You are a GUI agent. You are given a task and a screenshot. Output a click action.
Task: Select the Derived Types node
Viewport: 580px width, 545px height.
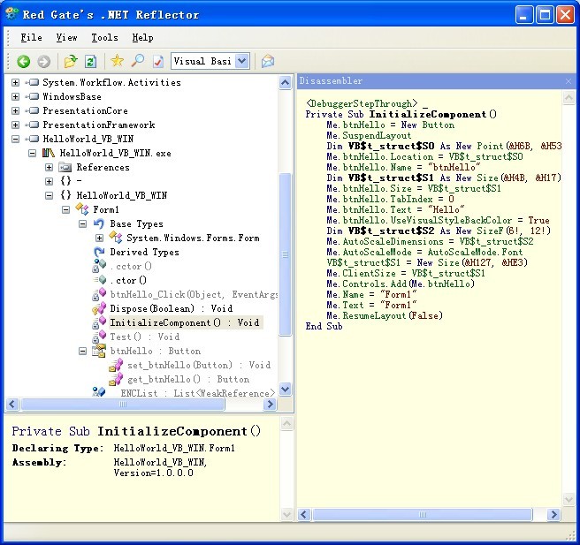tap(144, 253)
